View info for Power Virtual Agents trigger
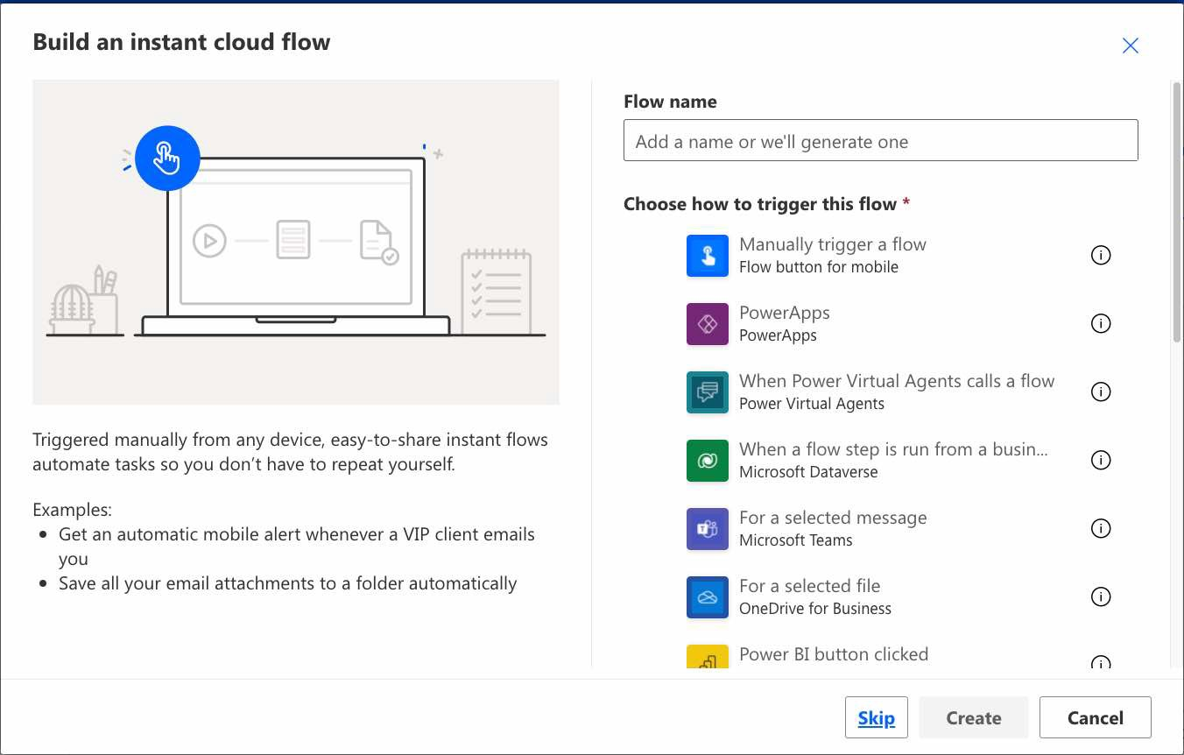The image size is (1184, 755). click(x=1101, y=392)
